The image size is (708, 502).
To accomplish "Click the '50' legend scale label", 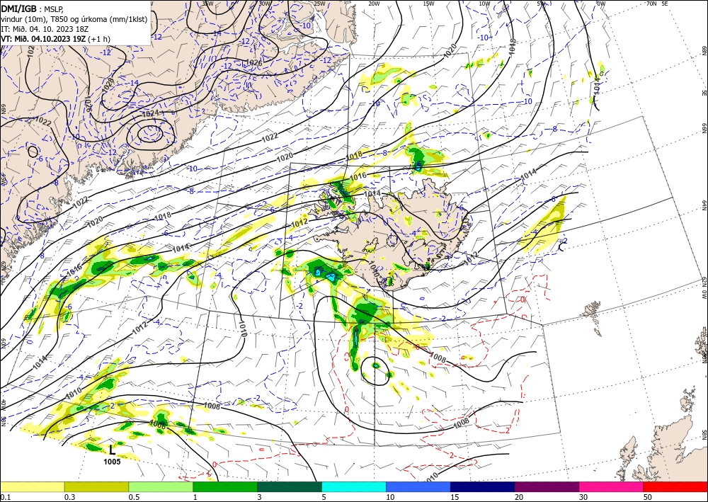I will 648,497.
